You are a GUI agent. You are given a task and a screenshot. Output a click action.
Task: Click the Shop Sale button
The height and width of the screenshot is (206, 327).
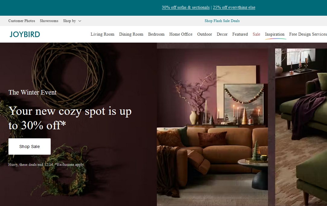[x=29, y=146]
